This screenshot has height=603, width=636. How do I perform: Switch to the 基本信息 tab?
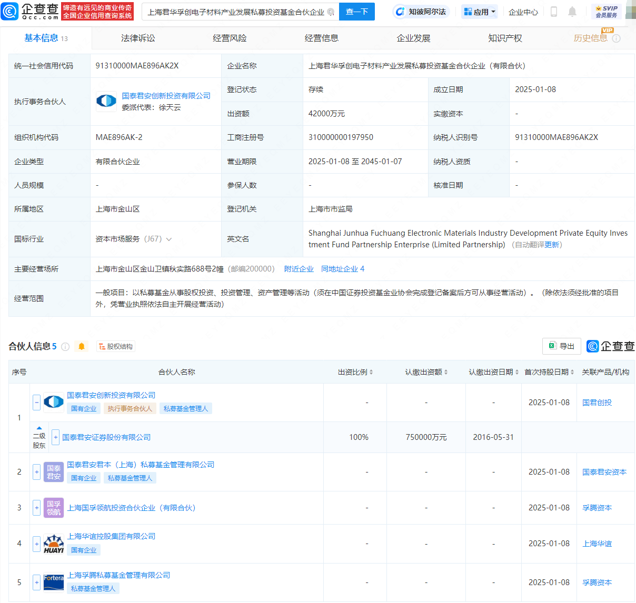pyautogui.click(x=46, y=38)
